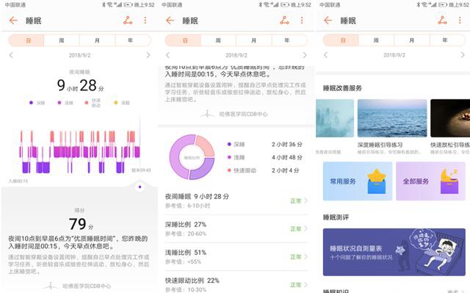Open the misty forest service thumbnail

(335, 118)
